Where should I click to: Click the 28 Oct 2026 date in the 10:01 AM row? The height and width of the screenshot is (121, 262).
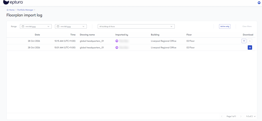[x=34, y=47]
